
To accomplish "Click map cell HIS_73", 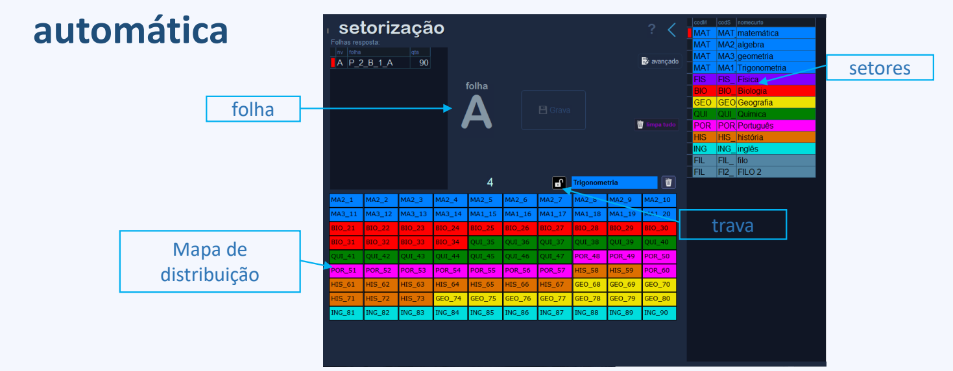I will (x=415, y=298).
